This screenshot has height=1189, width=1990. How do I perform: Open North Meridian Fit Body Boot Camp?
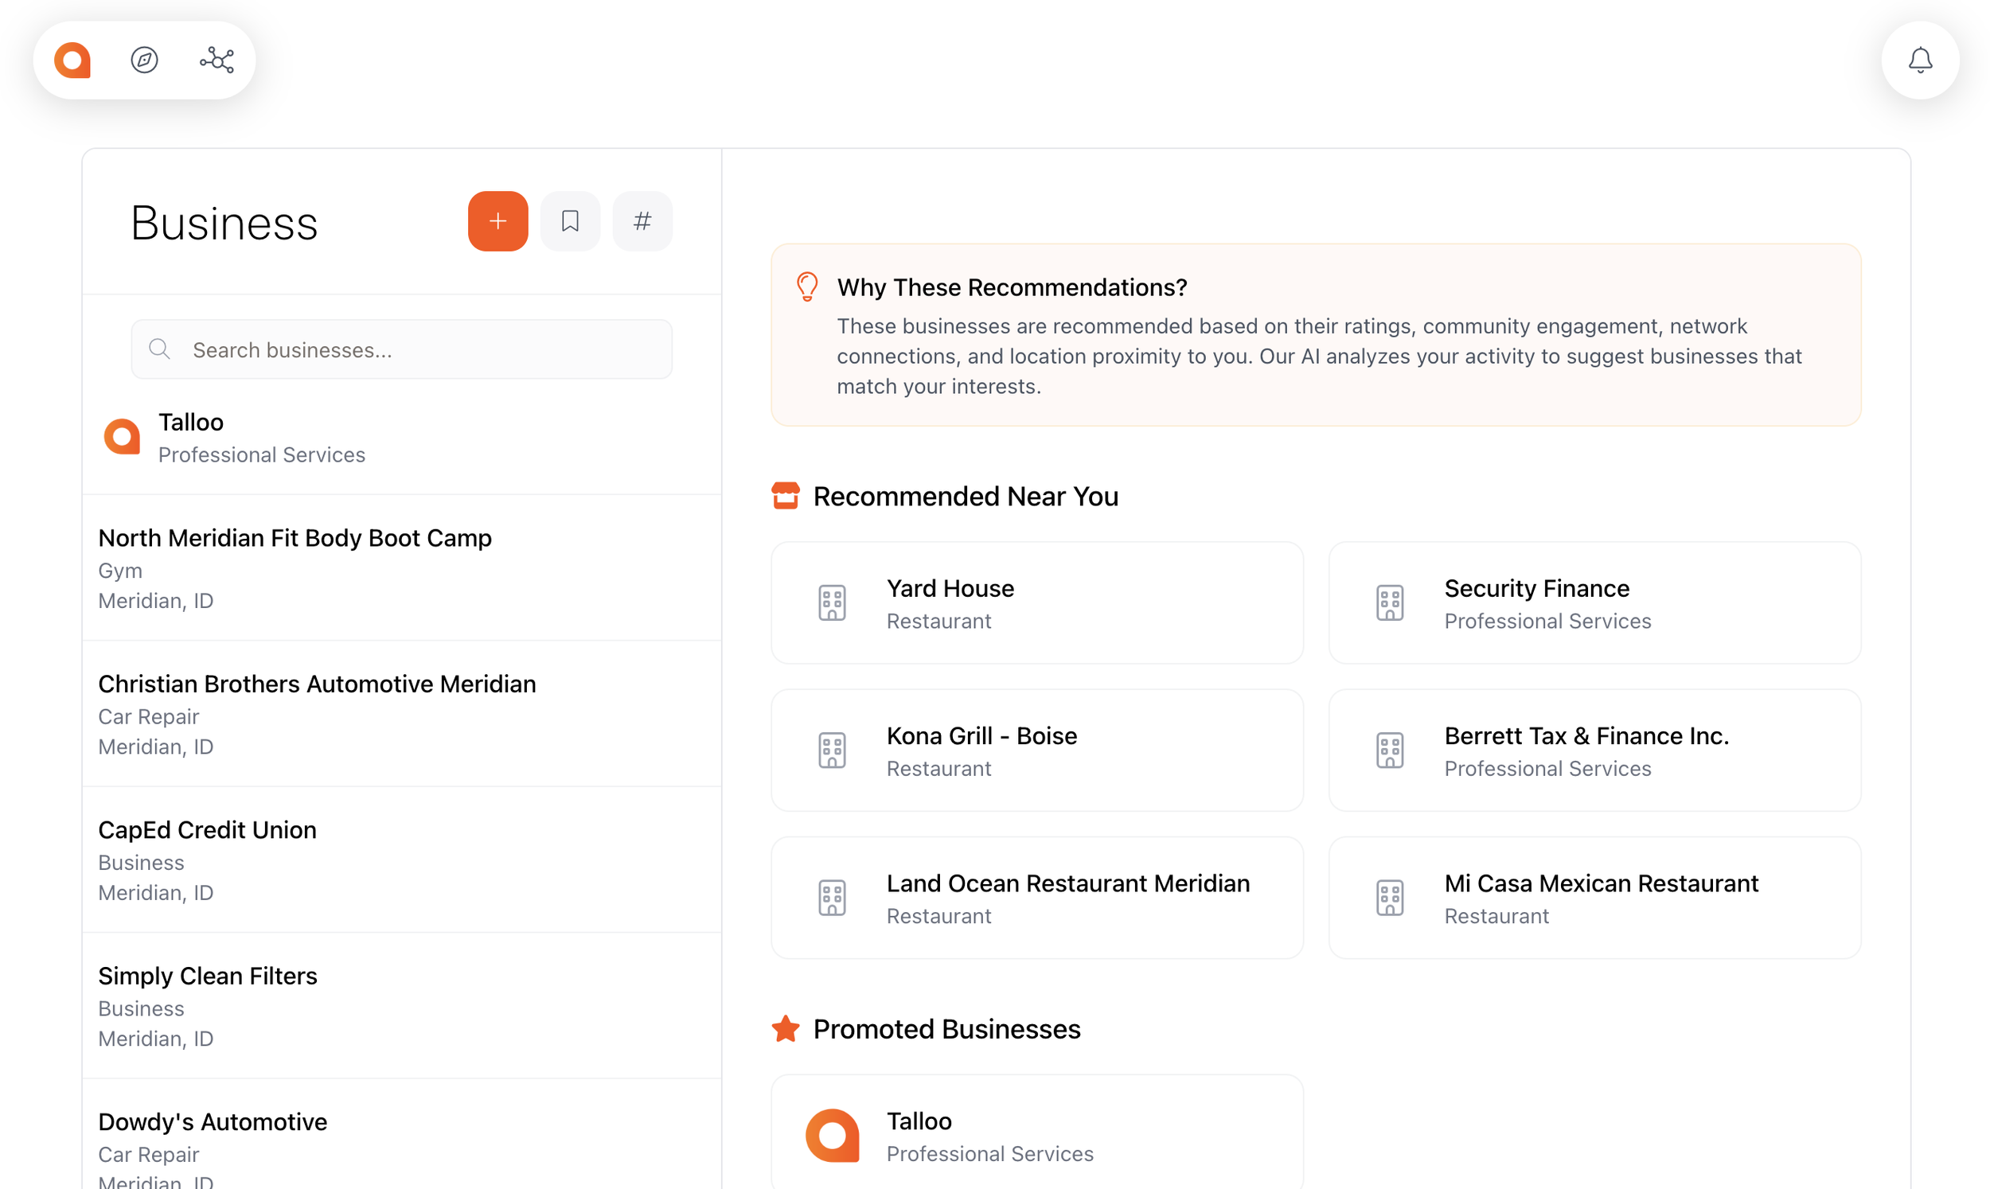point(295,567)
